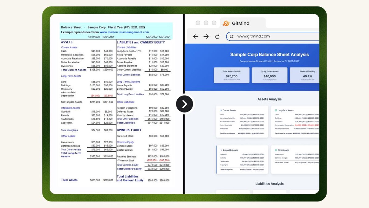Image resolution: width=369 pixels, height=208 pixels.
Task: Click the Long-Term Assets card icon
Action: 276,110
